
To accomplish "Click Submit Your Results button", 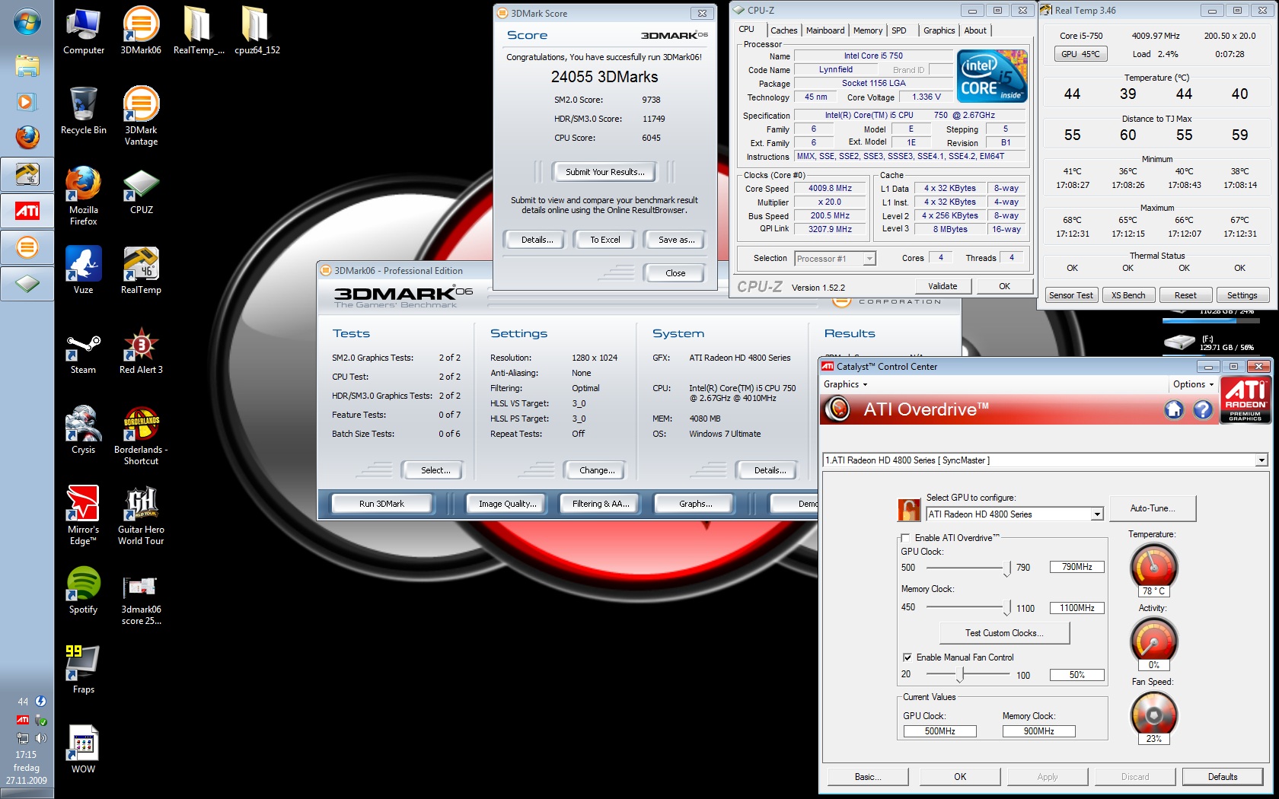I will pyautogui.click(x=605, y=172).
